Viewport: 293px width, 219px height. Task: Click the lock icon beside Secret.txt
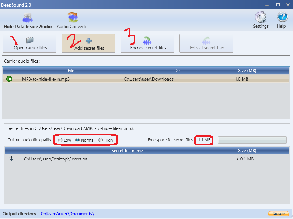[x=11, y=159]
